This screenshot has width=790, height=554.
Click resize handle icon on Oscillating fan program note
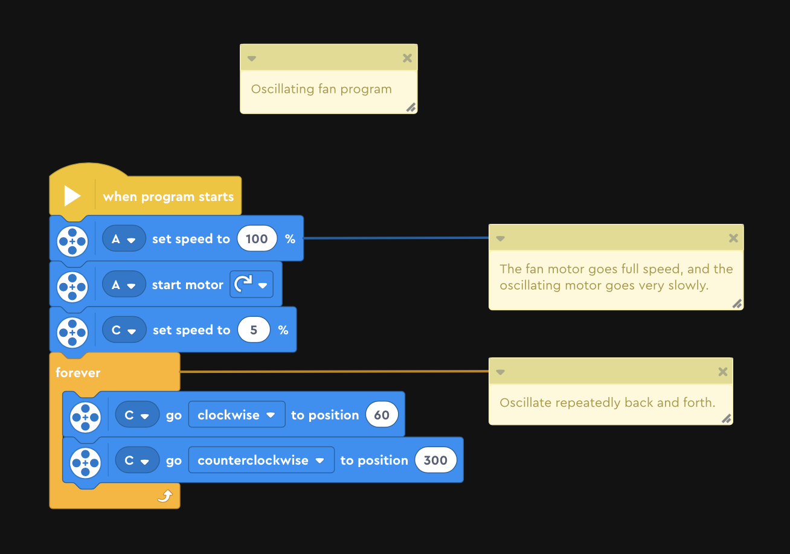tap(411, 107)
